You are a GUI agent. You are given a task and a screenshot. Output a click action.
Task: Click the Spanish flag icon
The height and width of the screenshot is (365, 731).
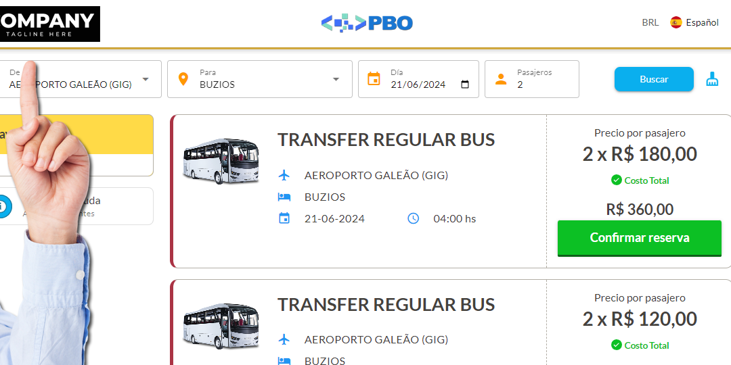coord(675,22)
